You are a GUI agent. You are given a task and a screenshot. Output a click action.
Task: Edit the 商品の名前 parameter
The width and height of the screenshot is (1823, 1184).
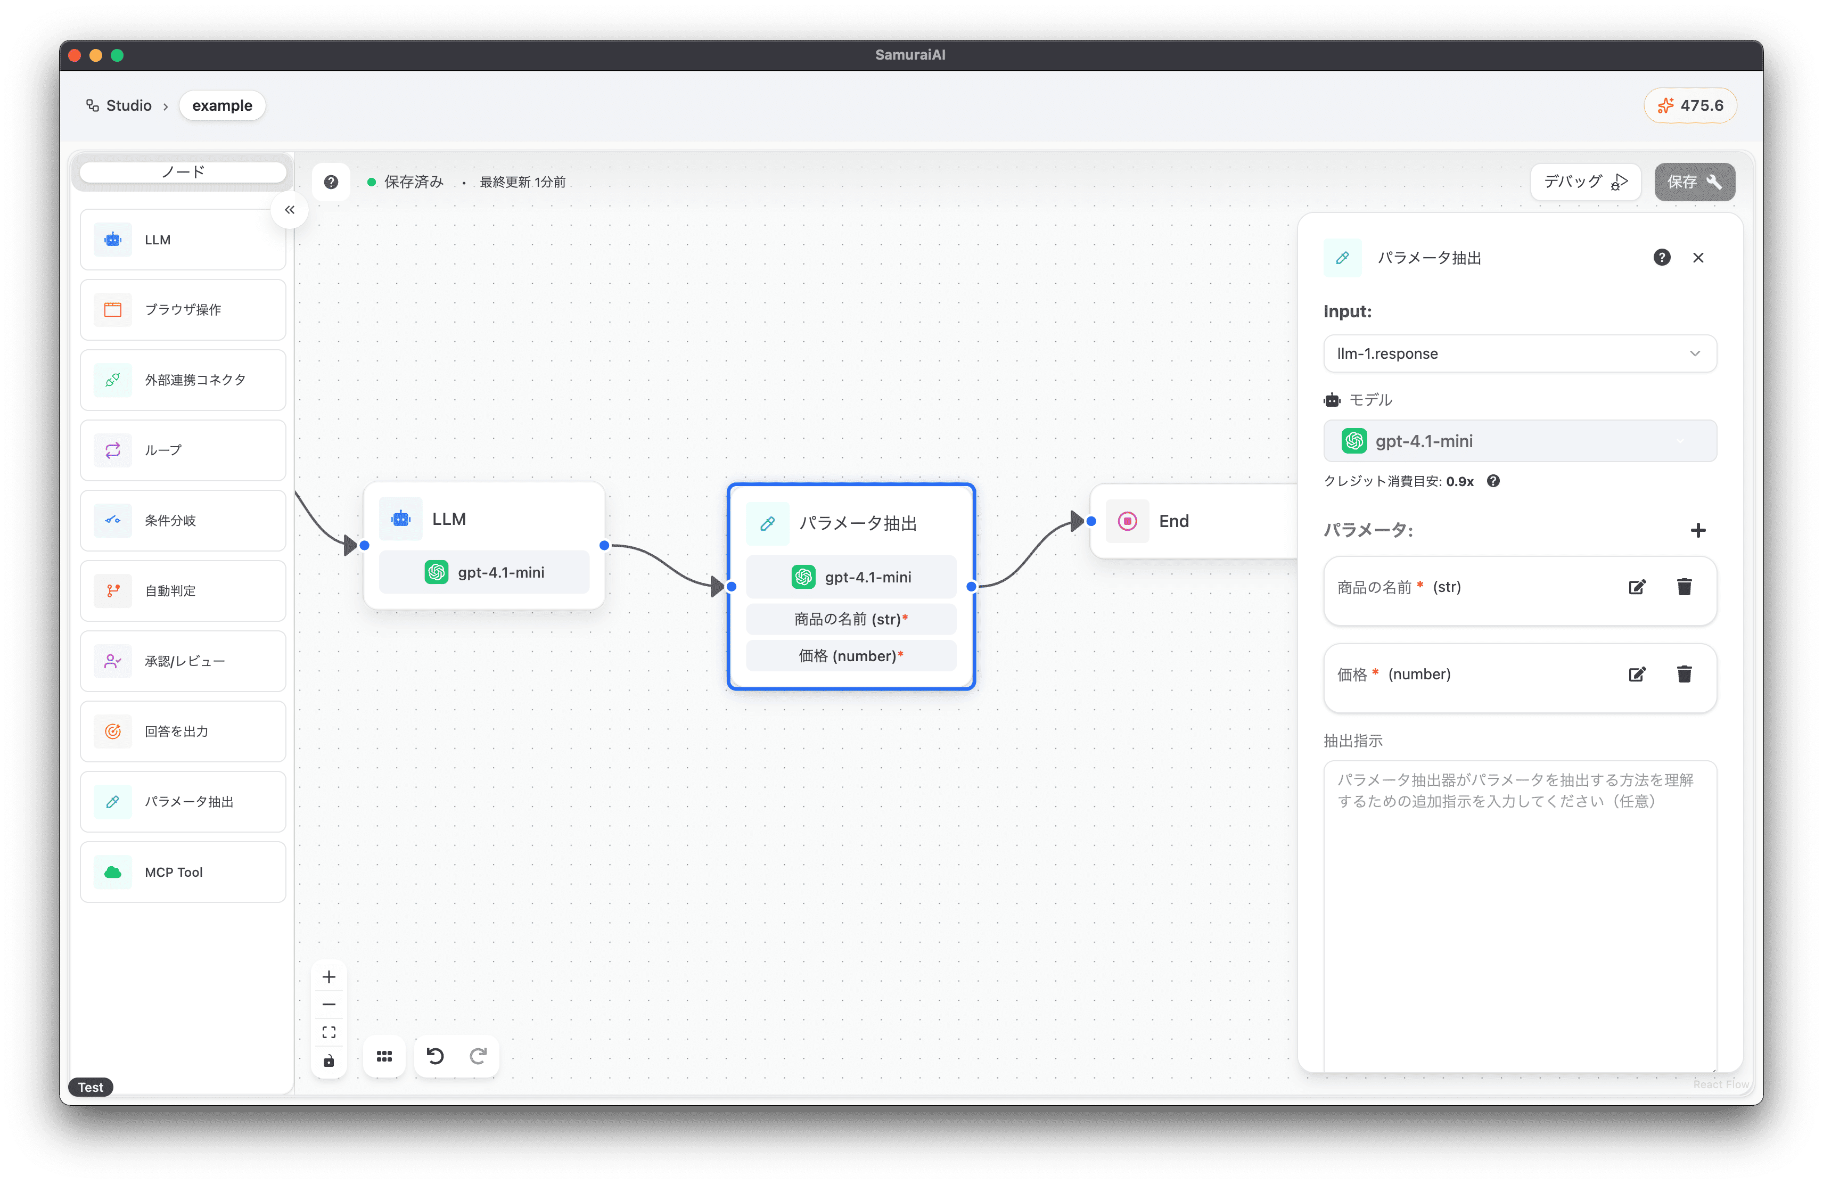[x=1637, y=587]
